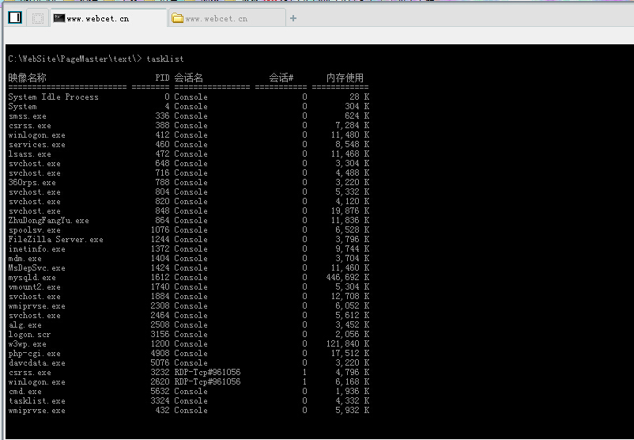
Task: Click the 19,876 K memory value
Action: (350, 211)
